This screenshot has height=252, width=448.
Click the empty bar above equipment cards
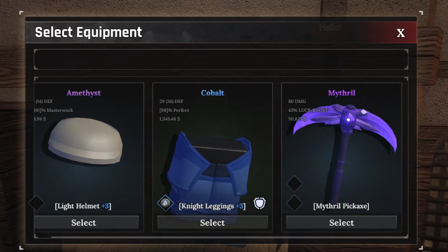click(221, 60)
